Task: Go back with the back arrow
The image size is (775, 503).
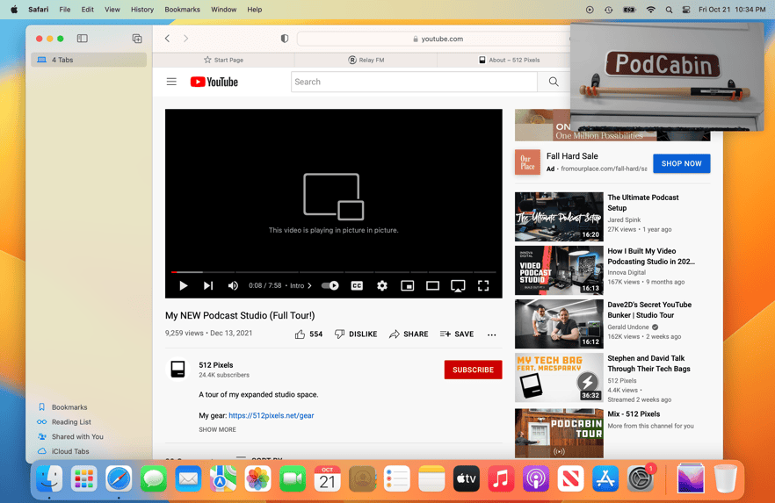Action: point(168,39)
